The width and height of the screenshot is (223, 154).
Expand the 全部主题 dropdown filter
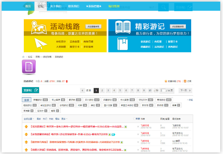click(x=29, y=119)
